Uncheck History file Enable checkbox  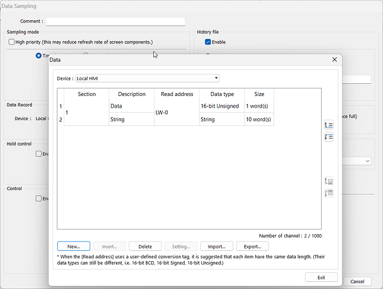point(208,42)
